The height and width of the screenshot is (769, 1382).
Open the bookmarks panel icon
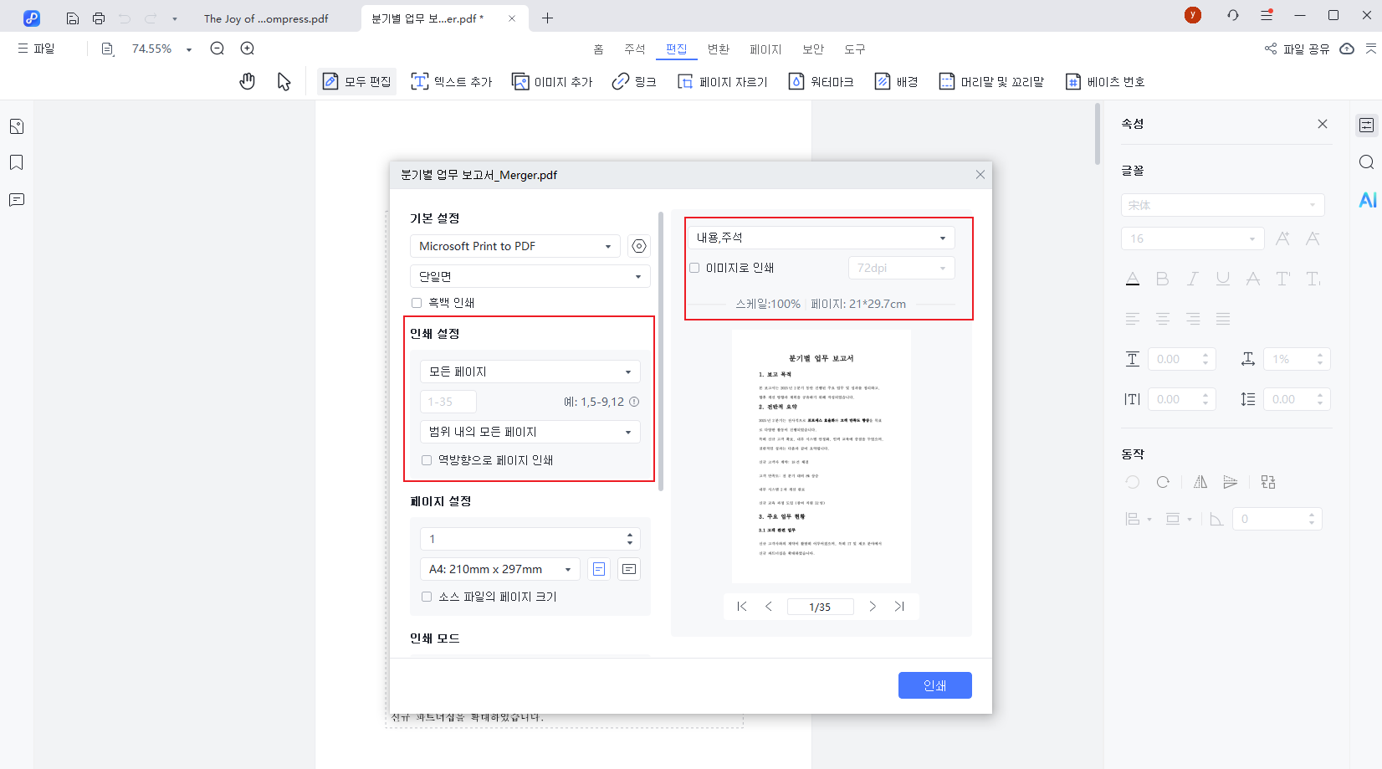coord(17,162)
